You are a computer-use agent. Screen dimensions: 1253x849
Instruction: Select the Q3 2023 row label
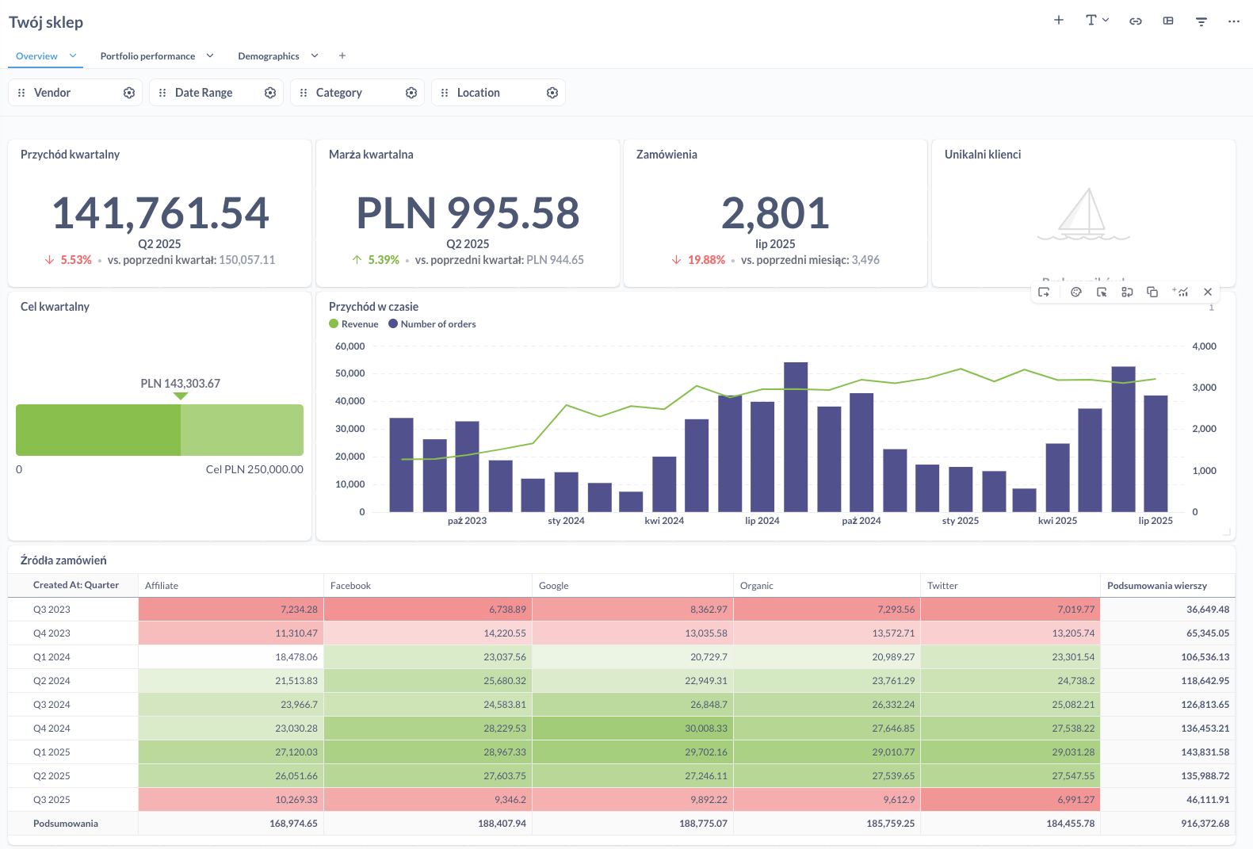click(x=52, y=610)
